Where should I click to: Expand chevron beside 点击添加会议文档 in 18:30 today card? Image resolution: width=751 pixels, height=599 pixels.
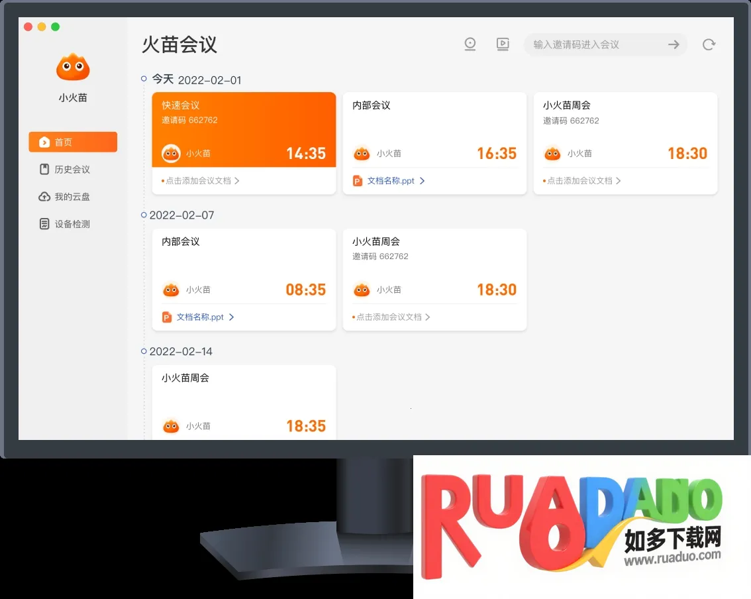[x=619, y=181]
